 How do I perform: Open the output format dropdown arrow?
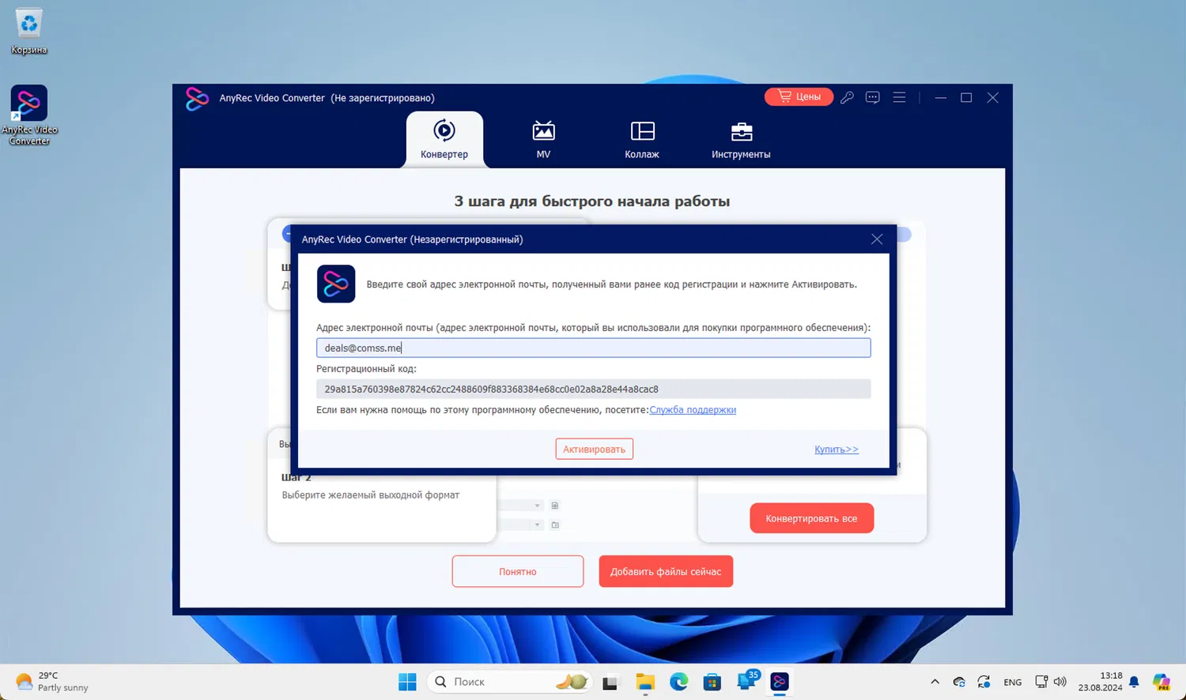pos(538,506)
